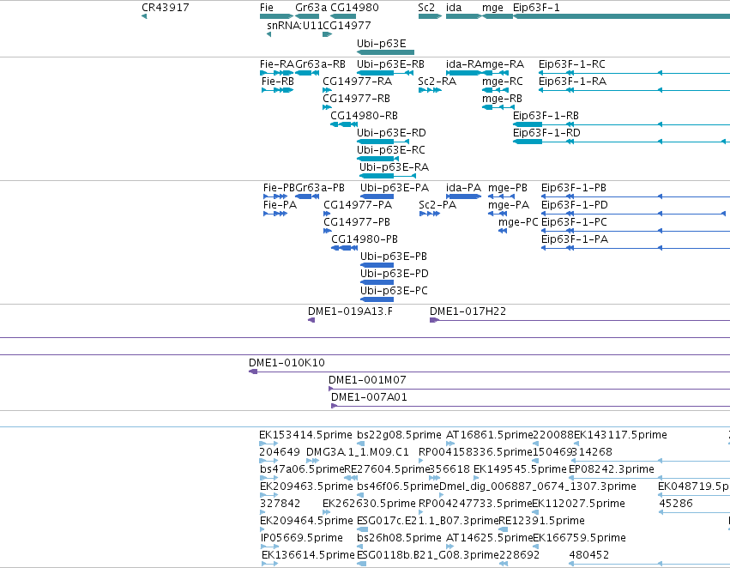The image size is (730, 568).
Task: Select EST DMG3A.1_1.M09.C1
Action: pos(358,452)
